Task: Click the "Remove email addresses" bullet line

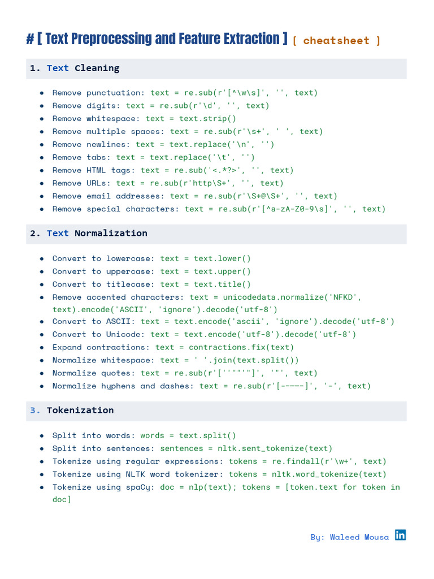Action: pos(194,196)
